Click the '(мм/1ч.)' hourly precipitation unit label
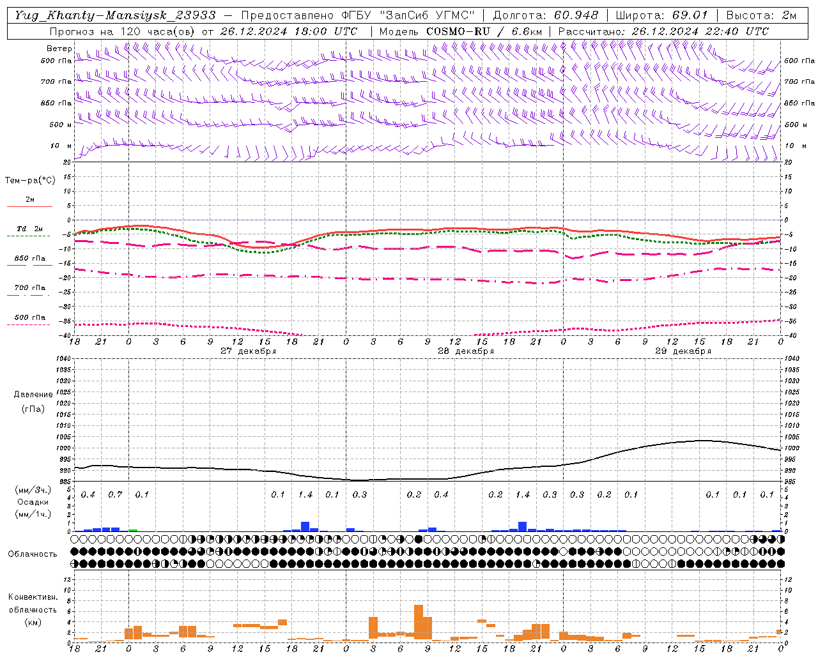Image resolution: width=818 pixels, height=654 pixels. (x=33, y=514)
